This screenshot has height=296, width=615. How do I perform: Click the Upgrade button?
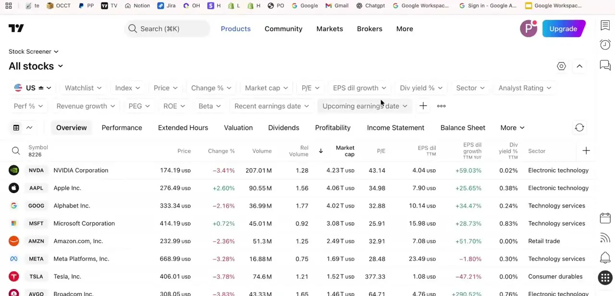pos(563,29)
